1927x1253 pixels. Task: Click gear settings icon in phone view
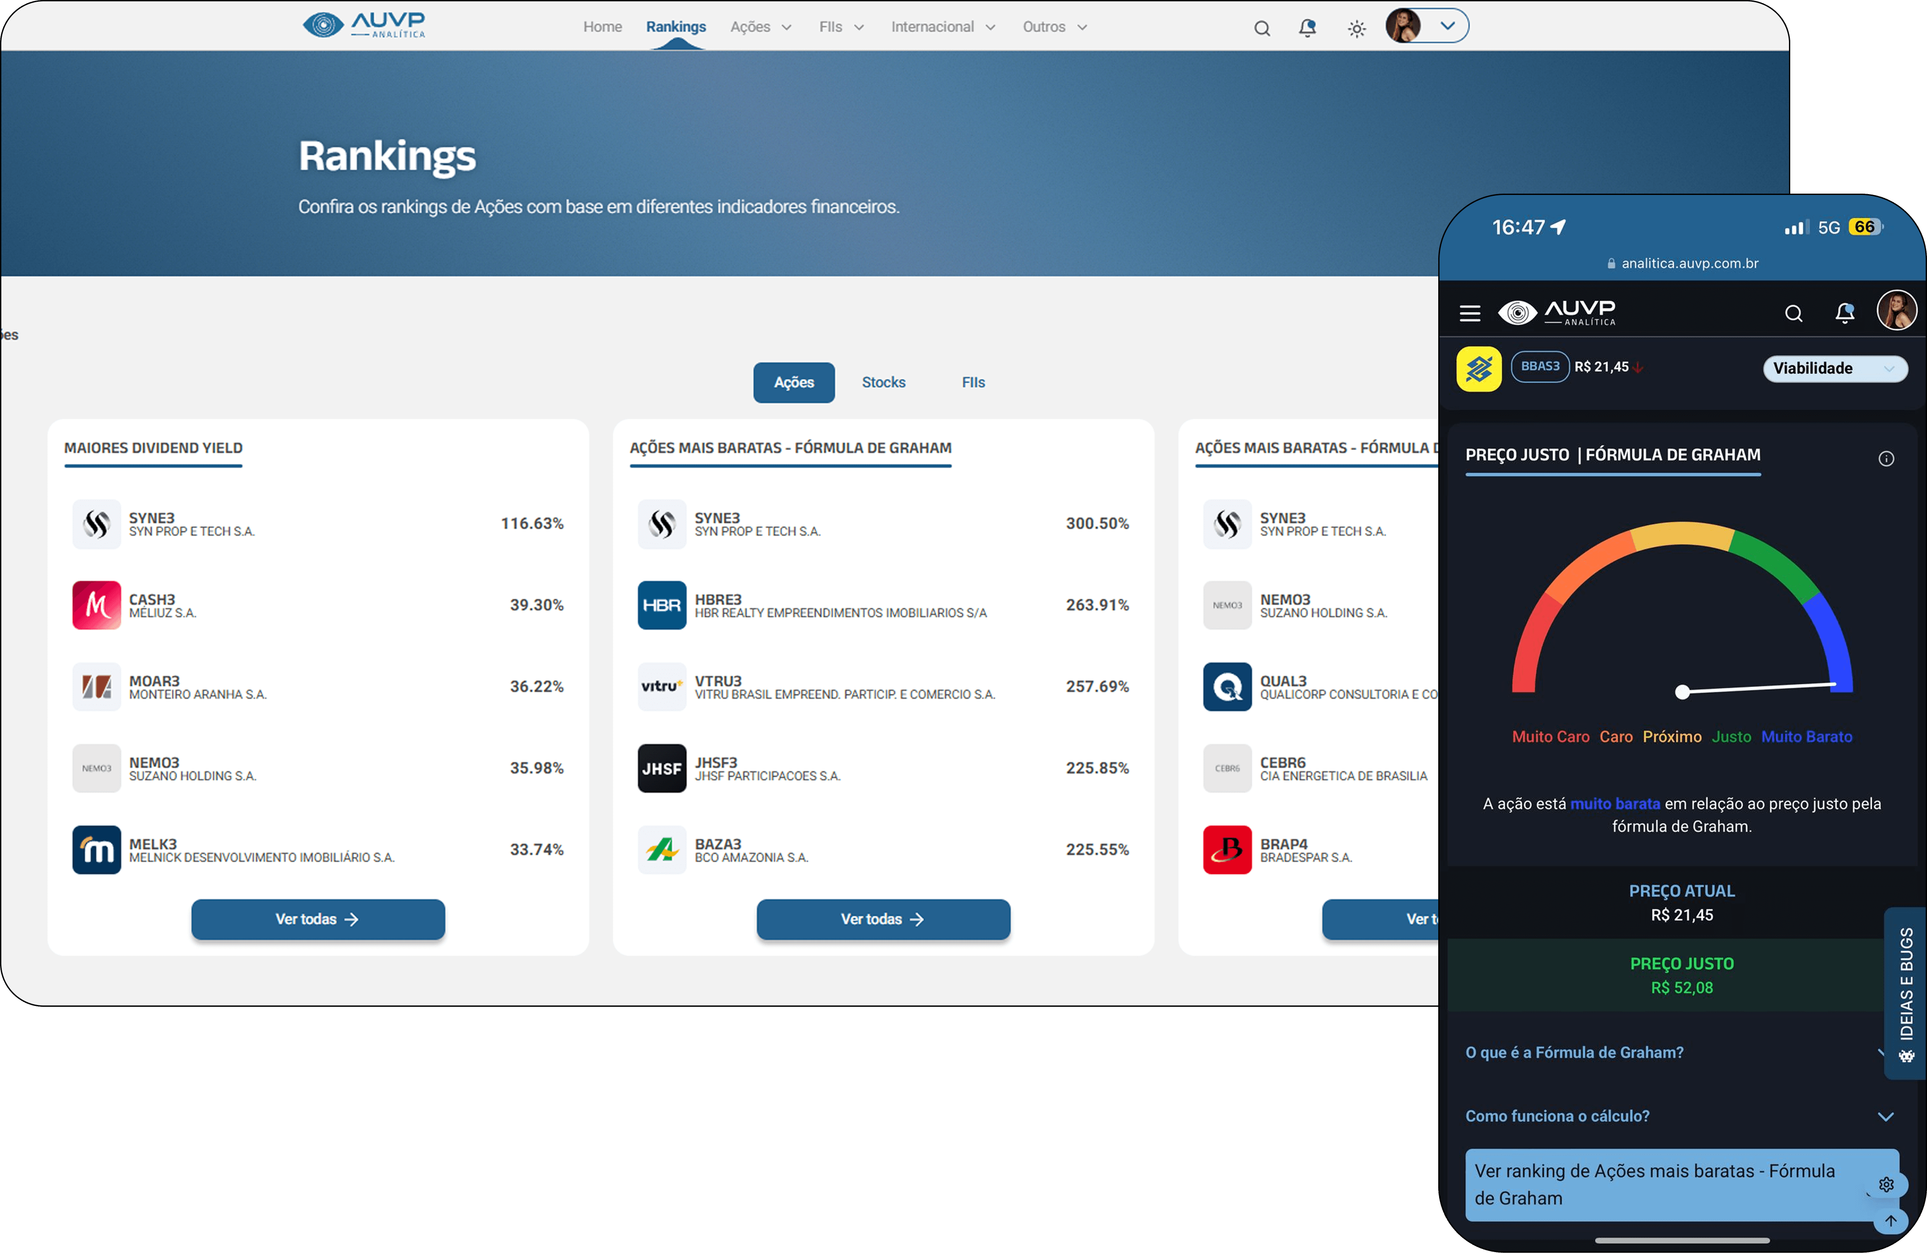pyautogui.click(x=1887, y=1184)
